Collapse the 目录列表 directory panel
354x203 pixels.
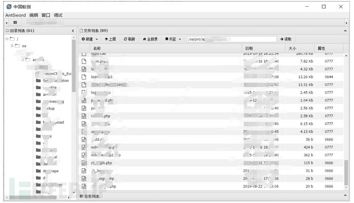[73, 31]
